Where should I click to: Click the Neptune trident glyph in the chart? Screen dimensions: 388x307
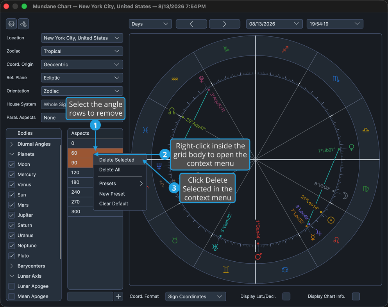point(159,166)
